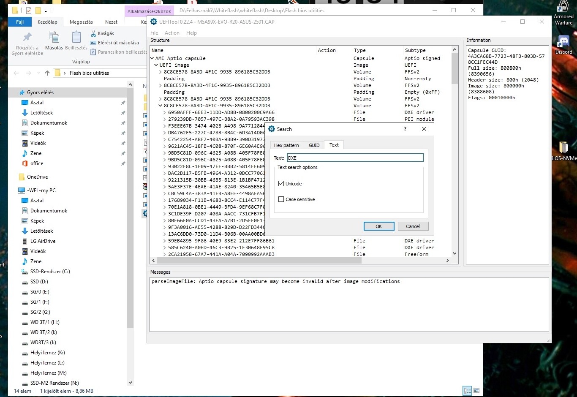Expand the first 8C8CE578 FFSv2 volume

(x=161, y=72)
